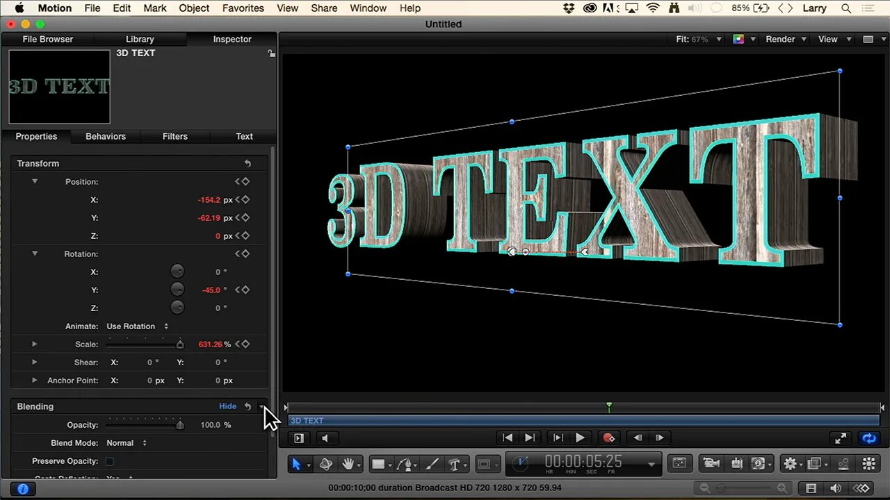Activate the 3D transform tool
Screen dimensions: 890x500
[325, 463]
